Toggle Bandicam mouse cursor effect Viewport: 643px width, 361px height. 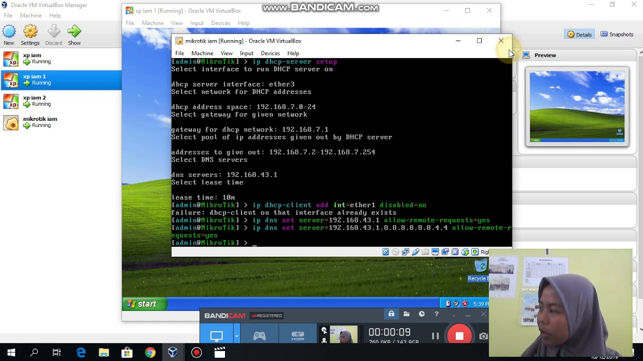324,330
